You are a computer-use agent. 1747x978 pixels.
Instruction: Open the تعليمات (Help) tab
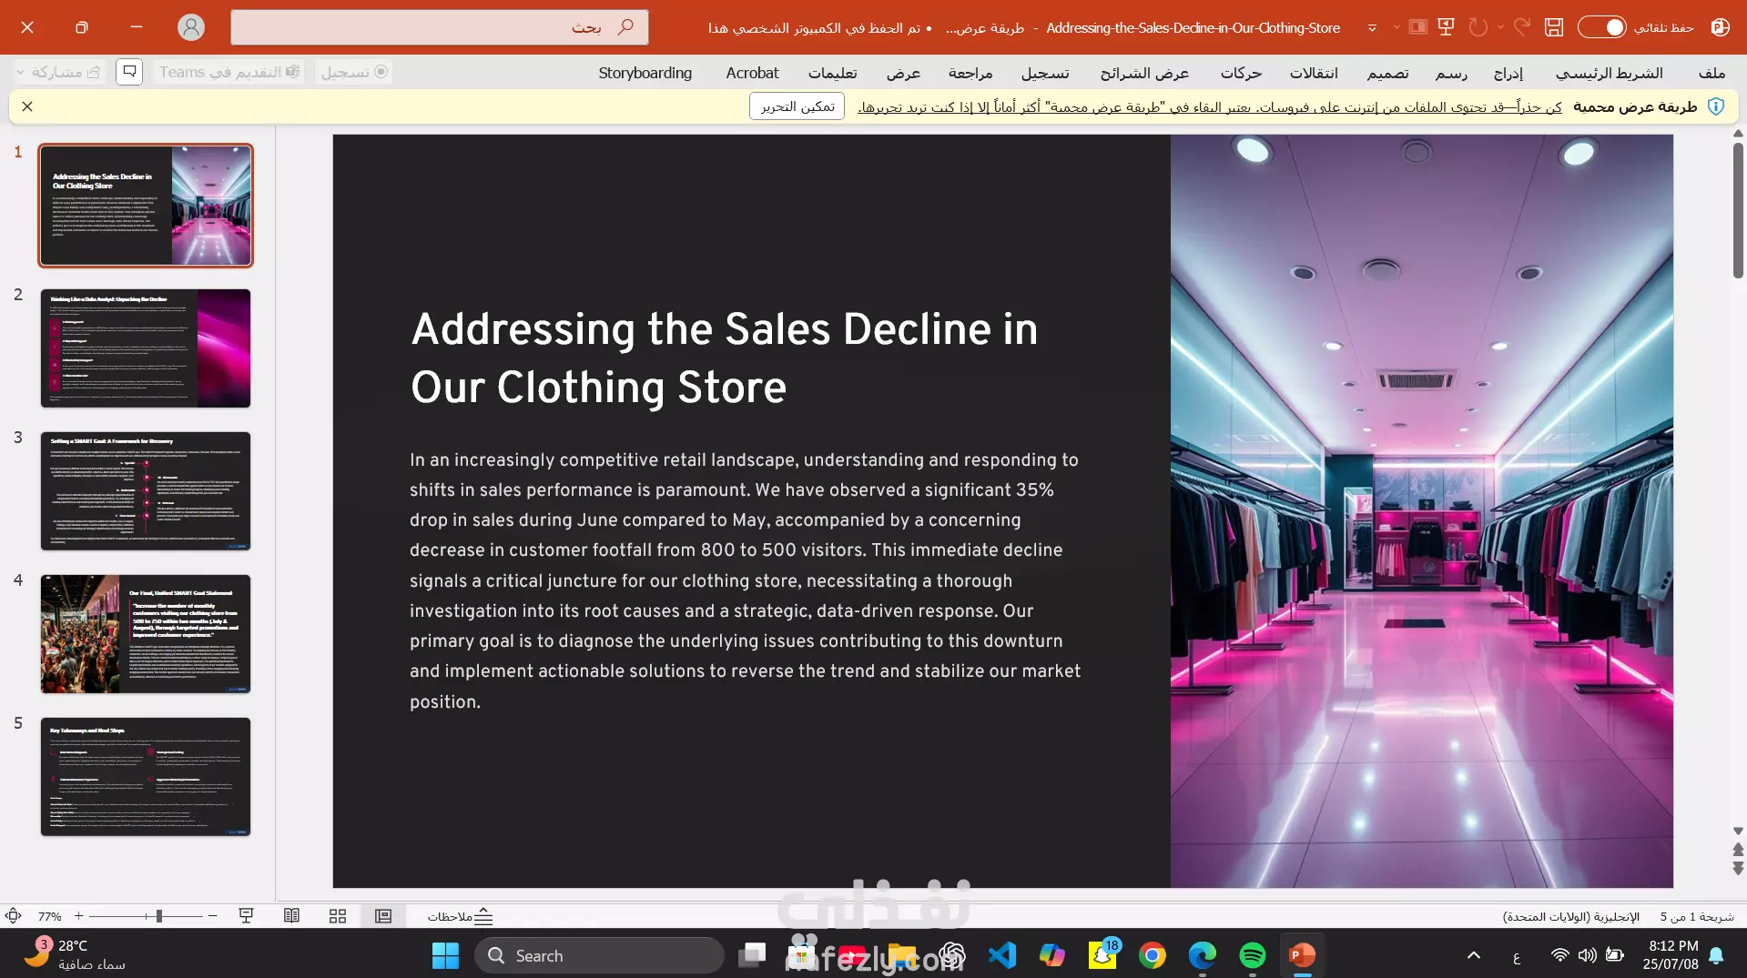click(x=832, y=73)
